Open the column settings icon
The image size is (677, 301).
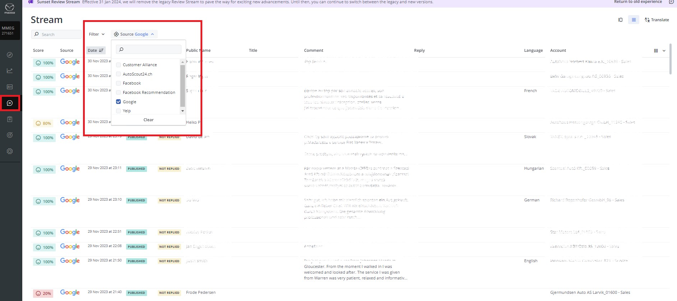pos(656,51)
